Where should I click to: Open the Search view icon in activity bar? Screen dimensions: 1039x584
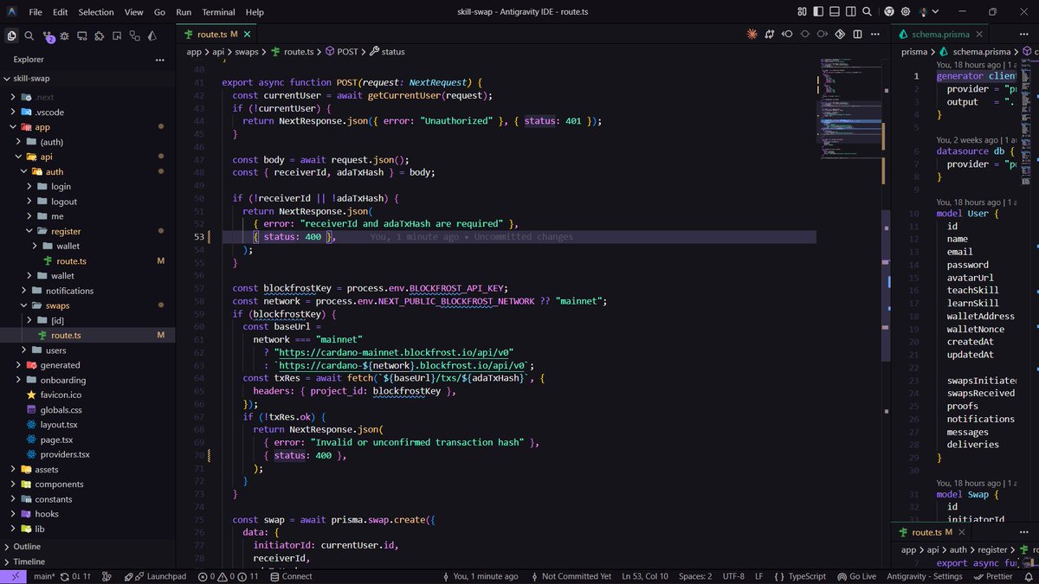point(29,35)
